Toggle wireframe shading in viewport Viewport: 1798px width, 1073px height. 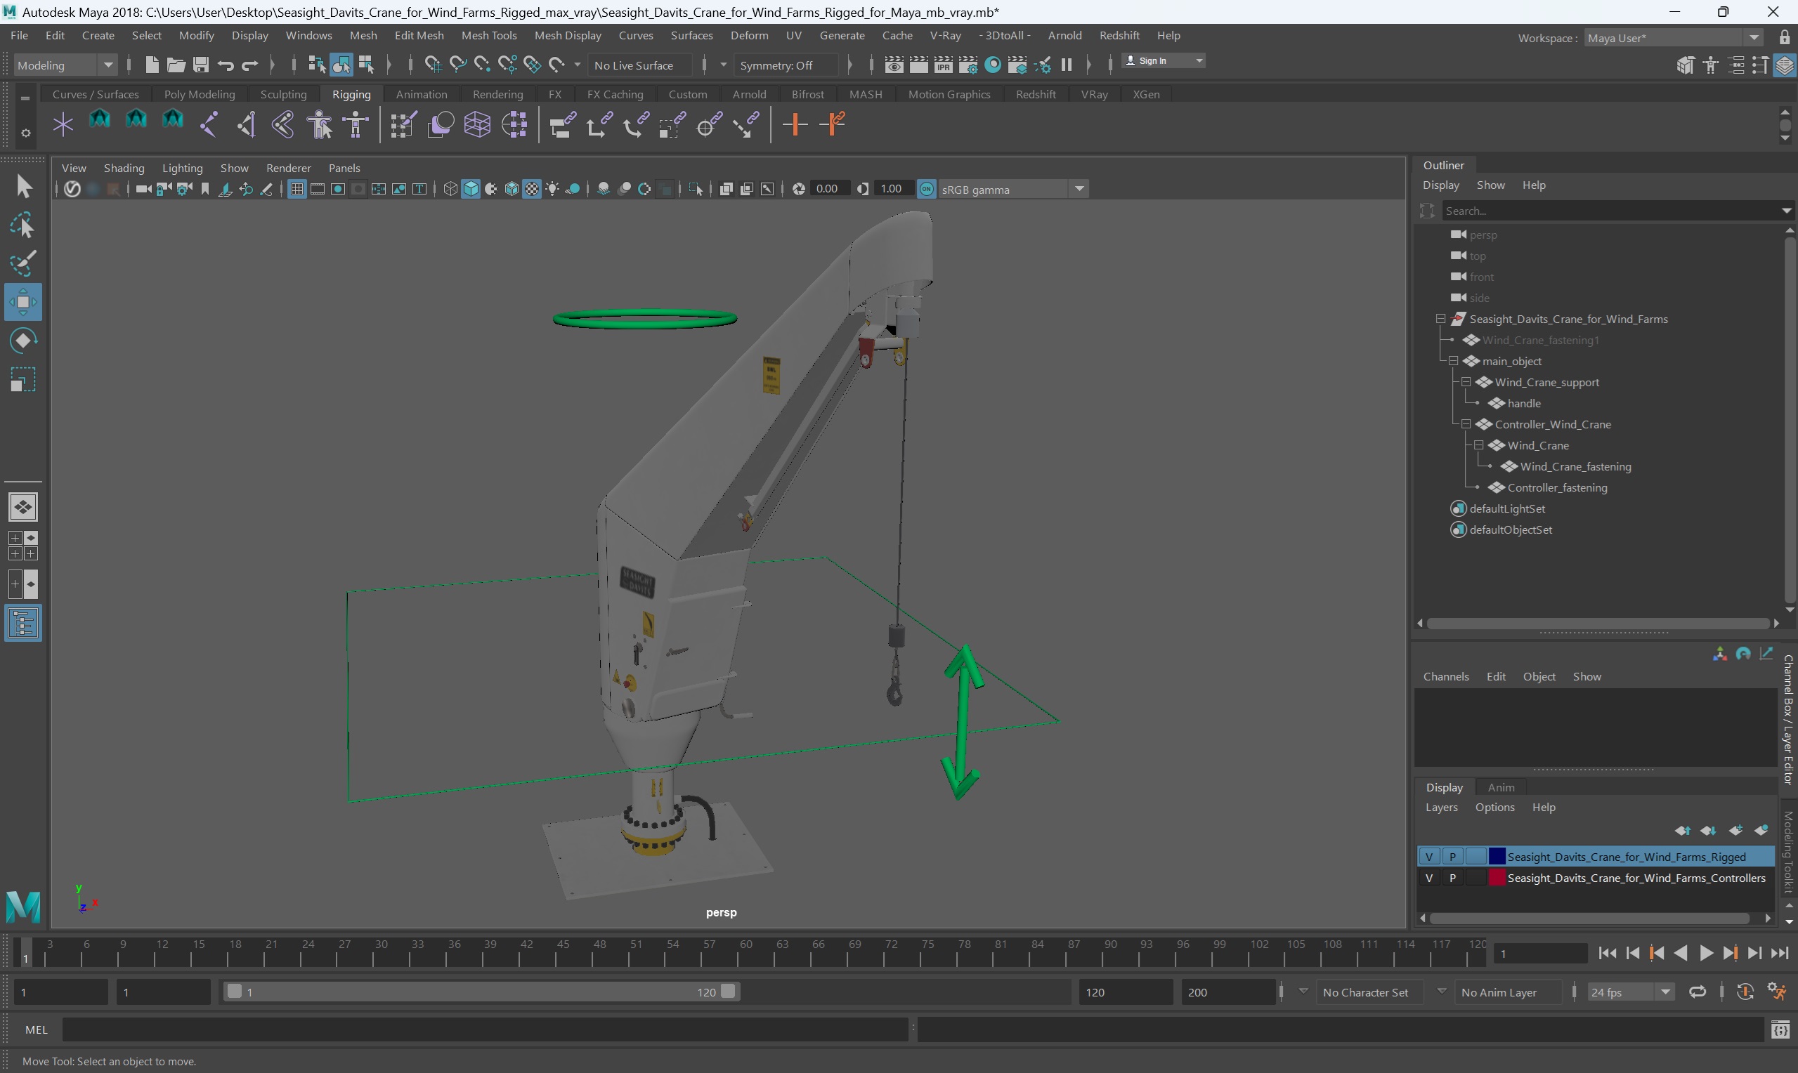click(x=450, y=190)
